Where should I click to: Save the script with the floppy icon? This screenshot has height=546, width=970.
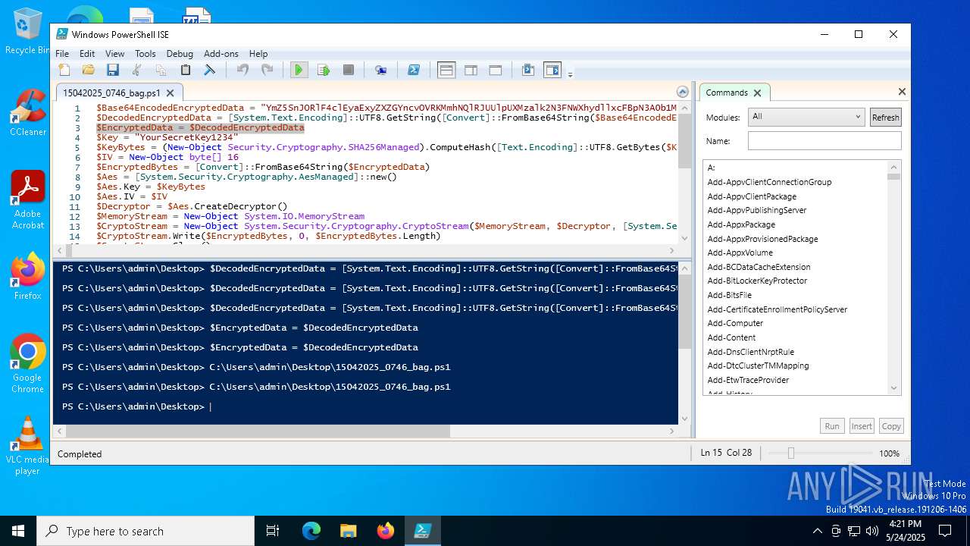click(x=113, y=70)
